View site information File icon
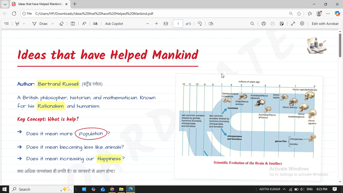Viewport: 343px width, 193px height. [27, 14]
